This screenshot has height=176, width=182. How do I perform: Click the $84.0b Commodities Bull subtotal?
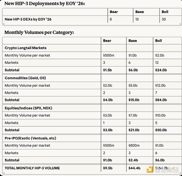(162, 100)
